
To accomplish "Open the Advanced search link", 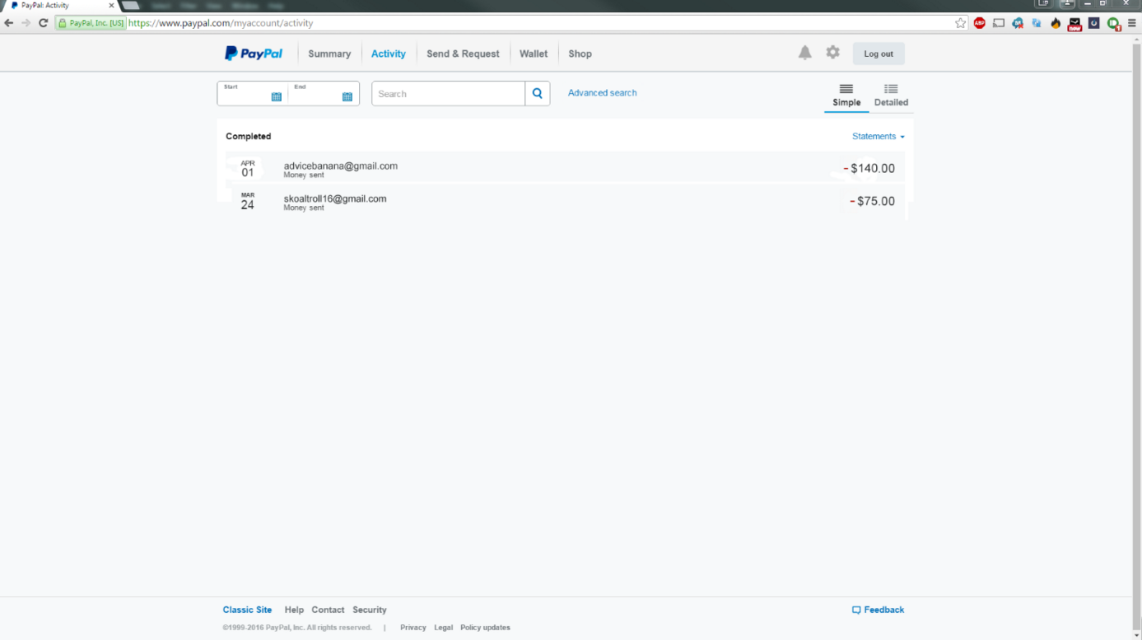I will [602, 93].
